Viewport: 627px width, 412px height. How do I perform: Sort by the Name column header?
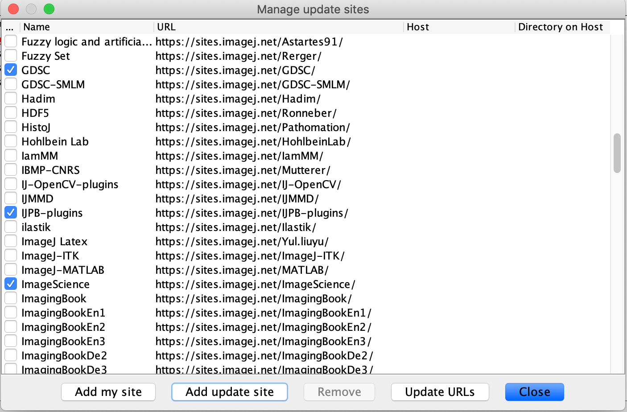tap(87, 27)
